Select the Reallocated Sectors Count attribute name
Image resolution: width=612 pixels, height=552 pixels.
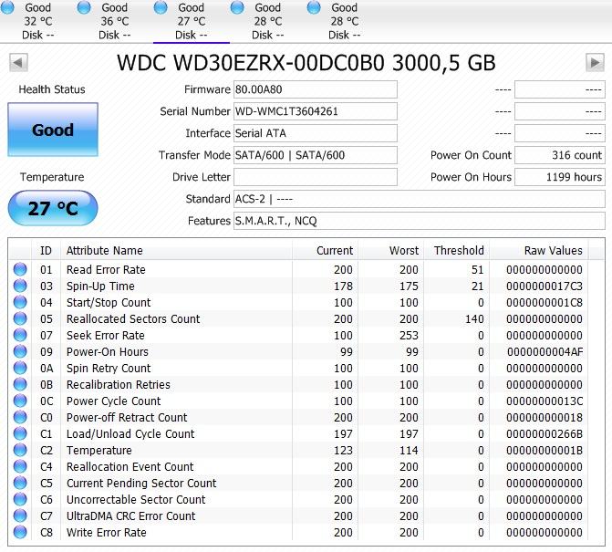pyautogui.click(x=133, y=319)
